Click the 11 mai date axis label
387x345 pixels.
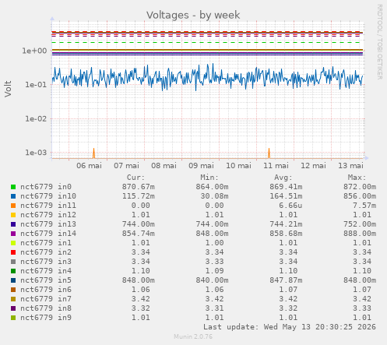pos(276,166)
